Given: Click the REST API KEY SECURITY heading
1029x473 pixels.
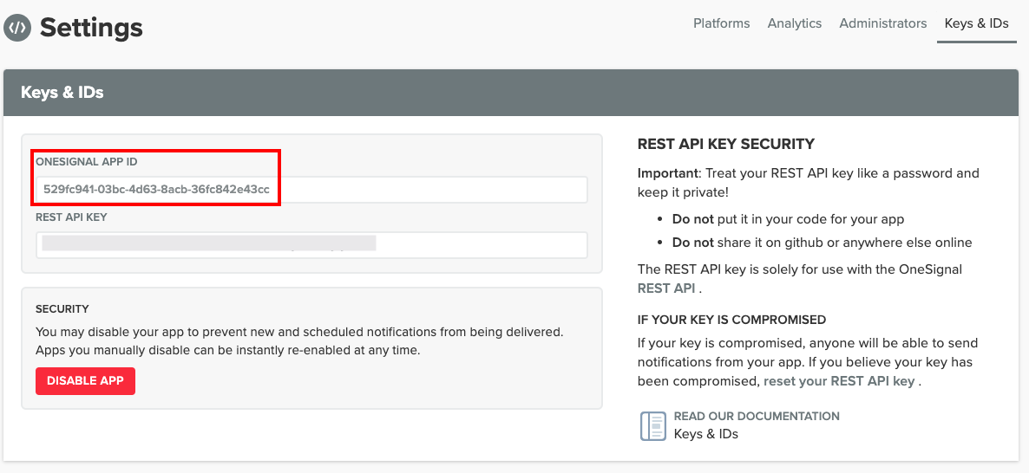Looking at the screenshot, I should pos(726,144).
